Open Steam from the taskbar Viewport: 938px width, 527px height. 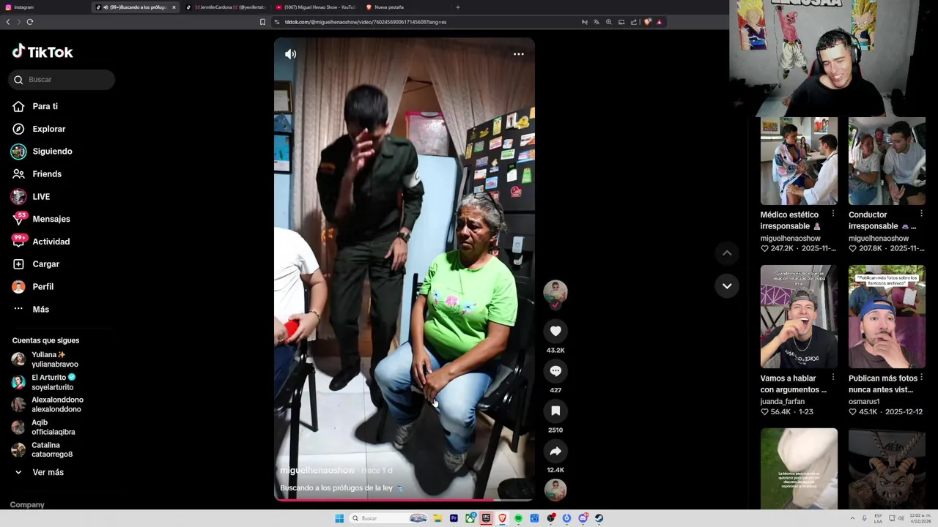pos(599,518)
